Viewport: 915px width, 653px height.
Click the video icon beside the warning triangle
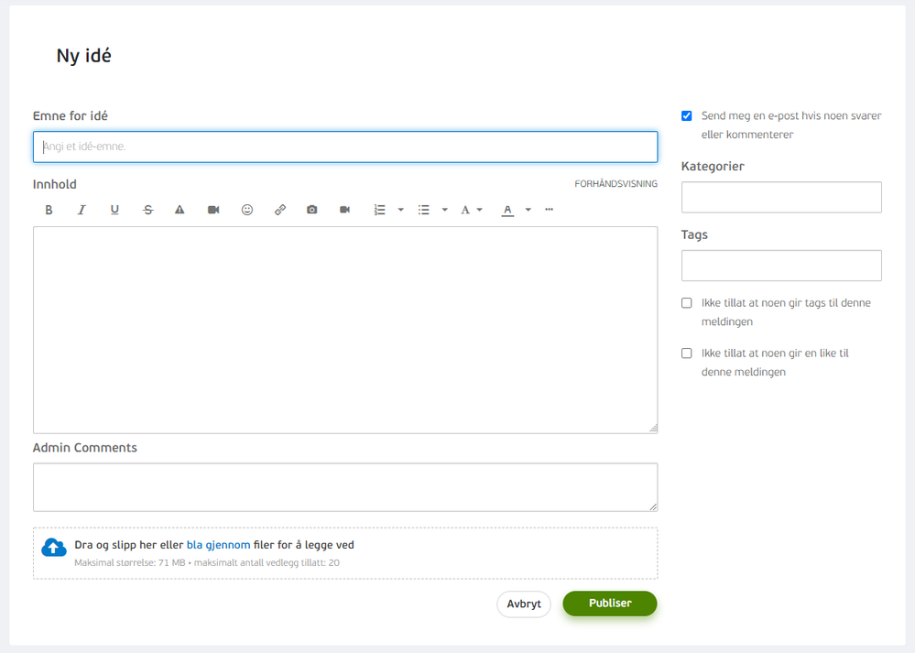point(213,210)
